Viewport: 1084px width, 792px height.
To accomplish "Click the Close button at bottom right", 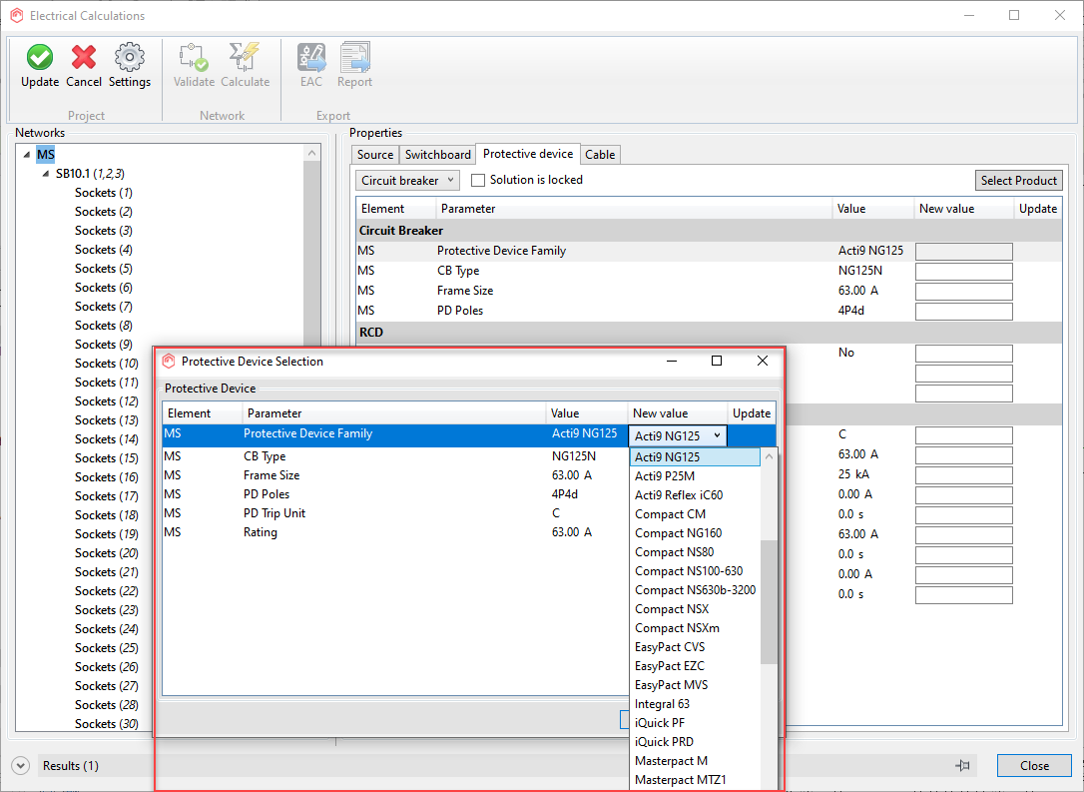I will click(1034, 766).
